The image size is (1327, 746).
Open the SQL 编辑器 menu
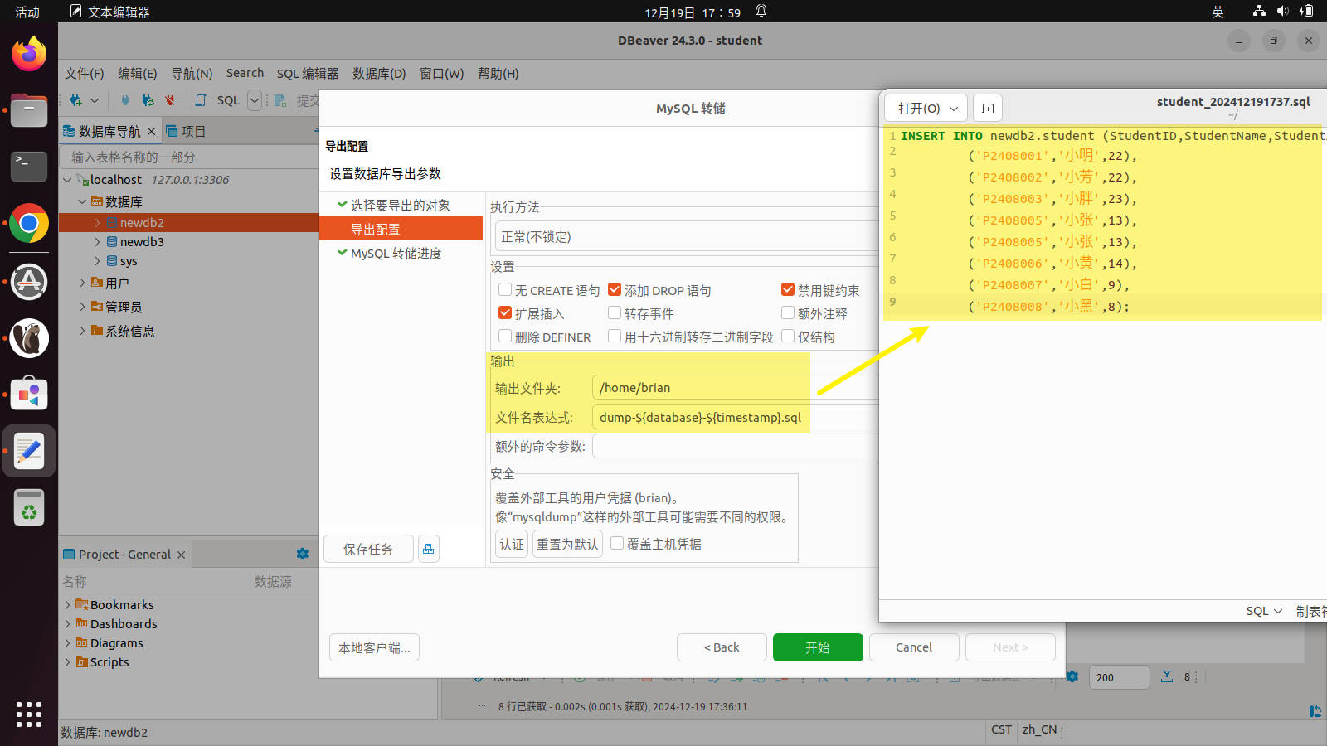(308, 73)
